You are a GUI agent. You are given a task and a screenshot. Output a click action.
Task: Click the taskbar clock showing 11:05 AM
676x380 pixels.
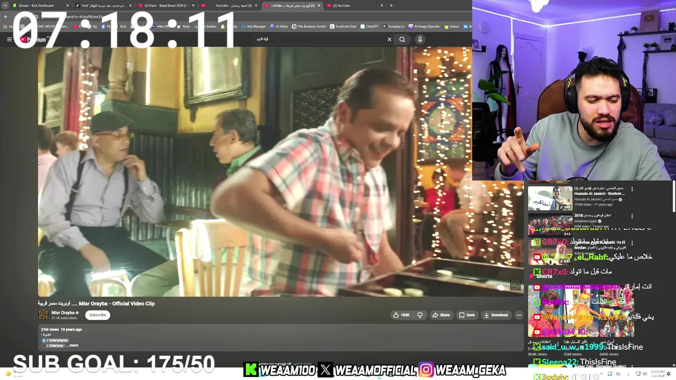click(x=658, y=373)
